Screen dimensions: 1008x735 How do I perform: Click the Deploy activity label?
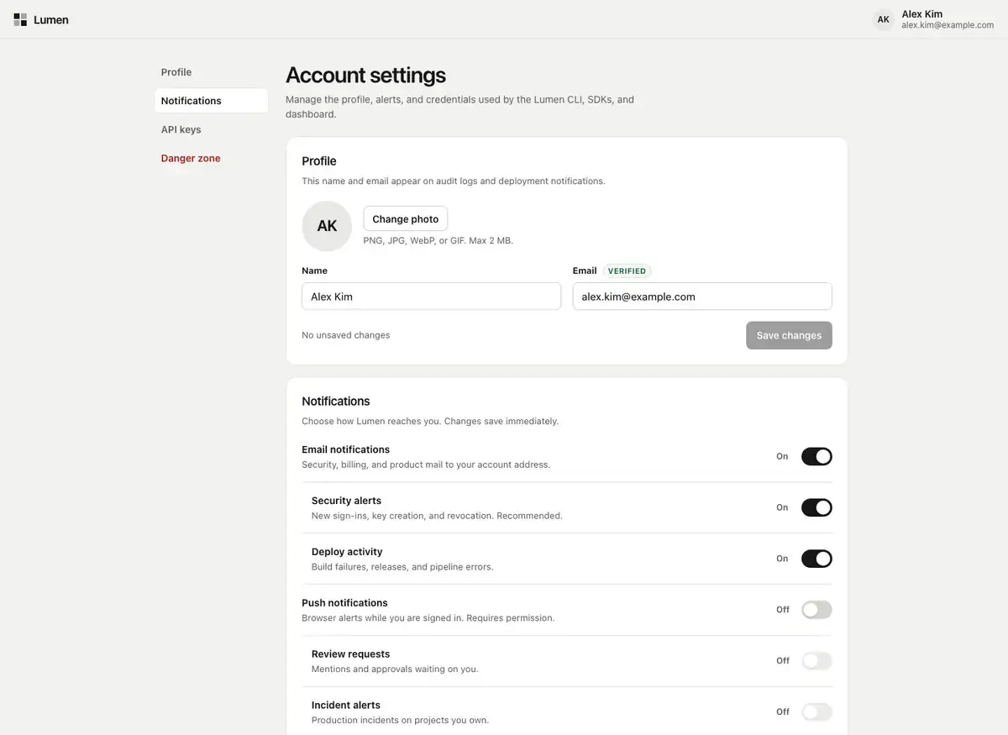coord(347,552)
